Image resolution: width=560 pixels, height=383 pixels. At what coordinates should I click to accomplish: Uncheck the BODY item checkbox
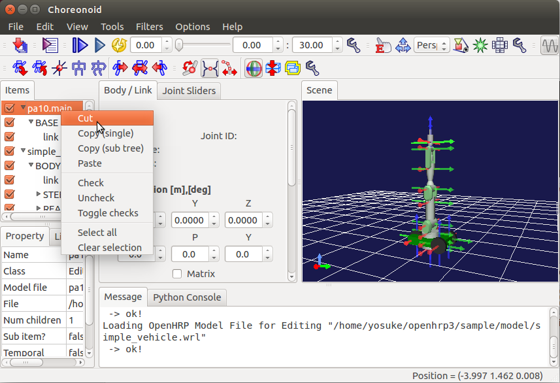pyautogui.click(x=9, y=166)
